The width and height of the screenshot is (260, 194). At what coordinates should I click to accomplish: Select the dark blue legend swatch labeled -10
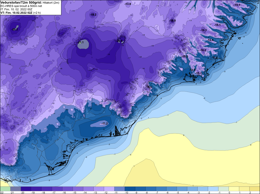pos(130,189)
